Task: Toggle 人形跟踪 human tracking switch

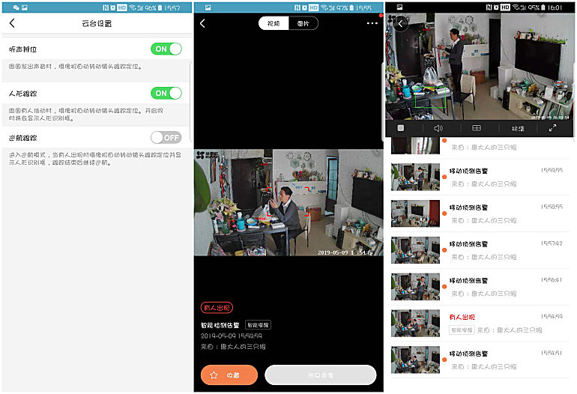Action: coord(166,93)
